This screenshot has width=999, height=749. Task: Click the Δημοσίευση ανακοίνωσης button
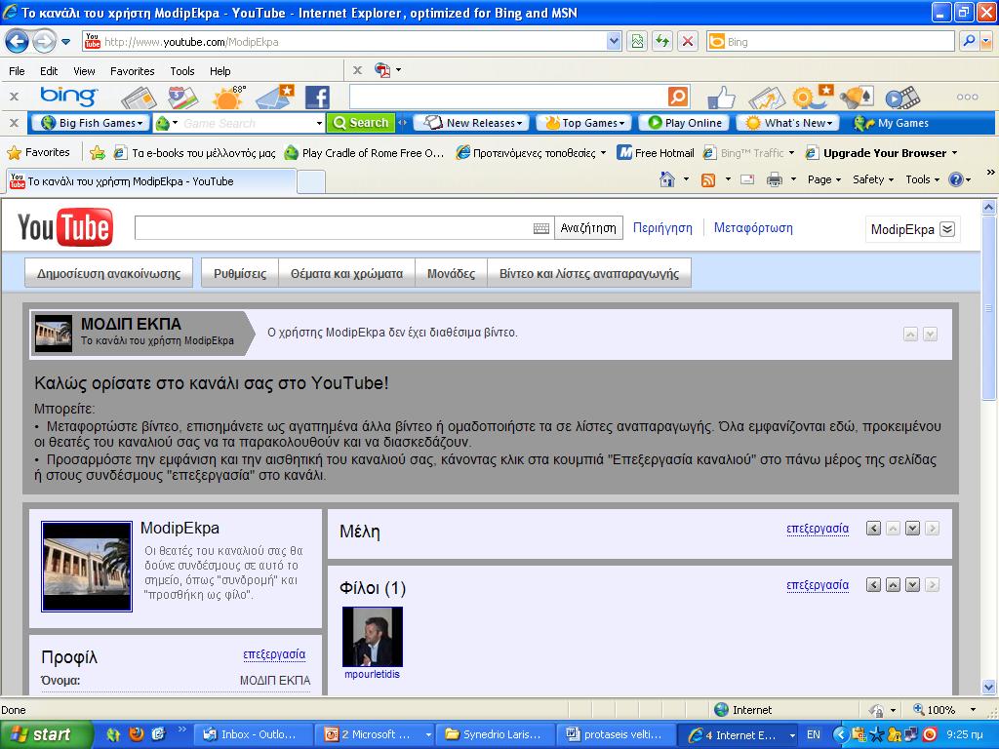point(109,273)
